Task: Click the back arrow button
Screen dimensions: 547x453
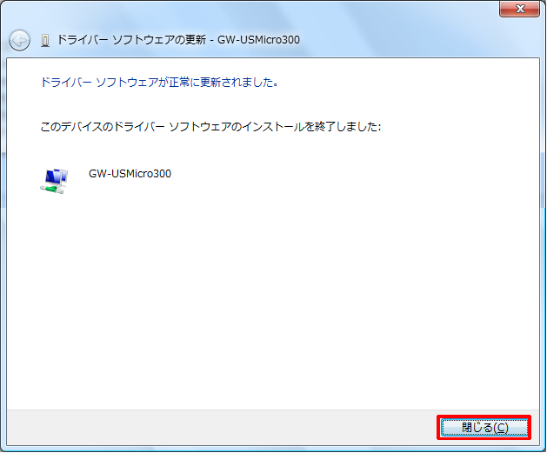Action: coord(19,41)
